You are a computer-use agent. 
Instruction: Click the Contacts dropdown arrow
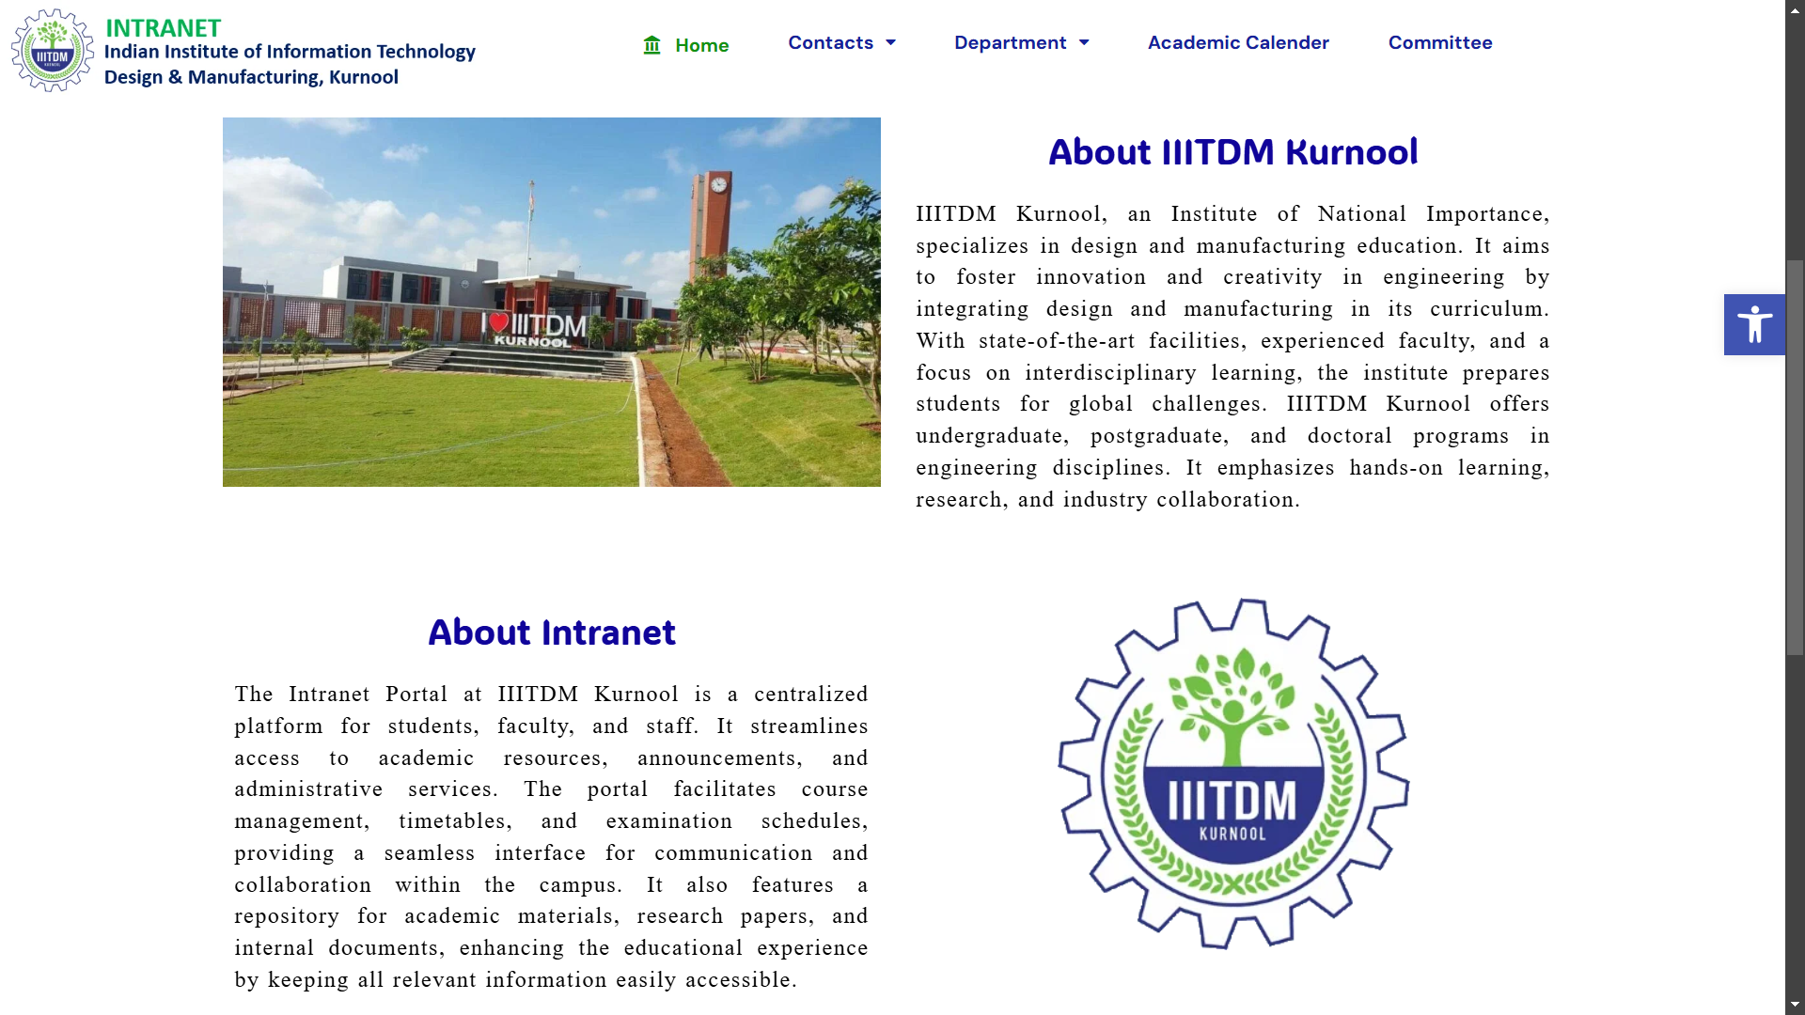coord(891,42)
